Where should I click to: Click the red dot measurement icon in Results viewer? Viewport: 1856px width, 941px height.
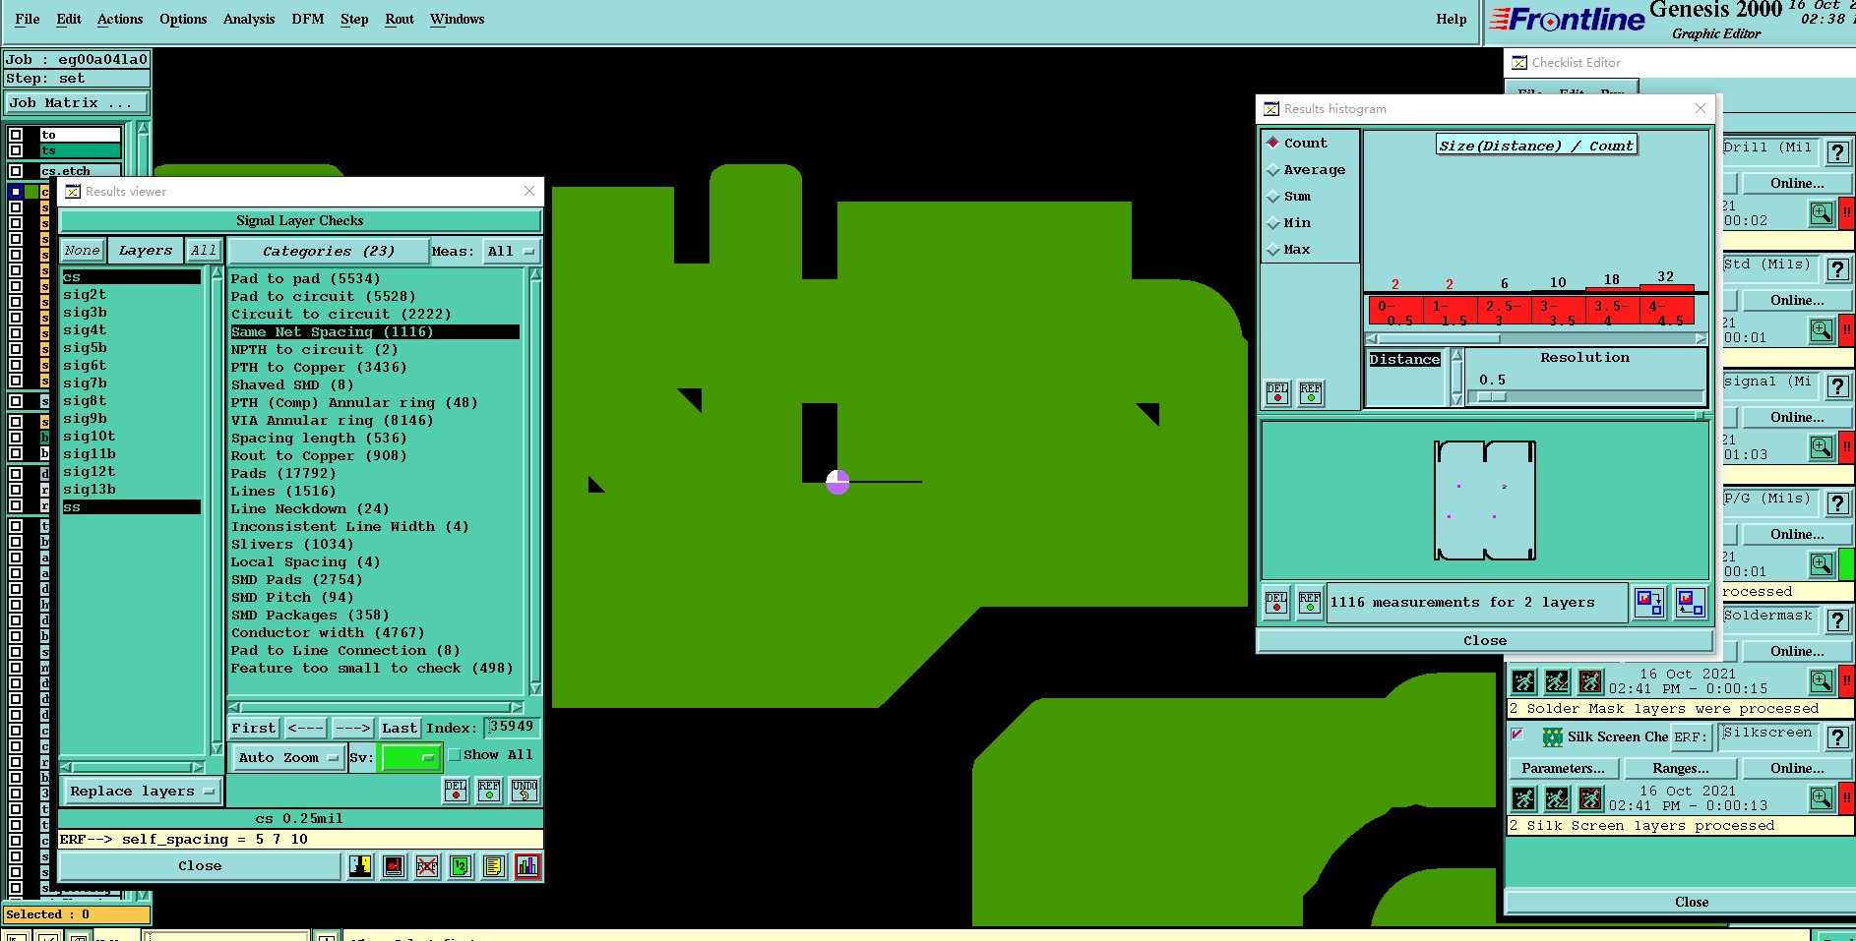tap(394, 866)
